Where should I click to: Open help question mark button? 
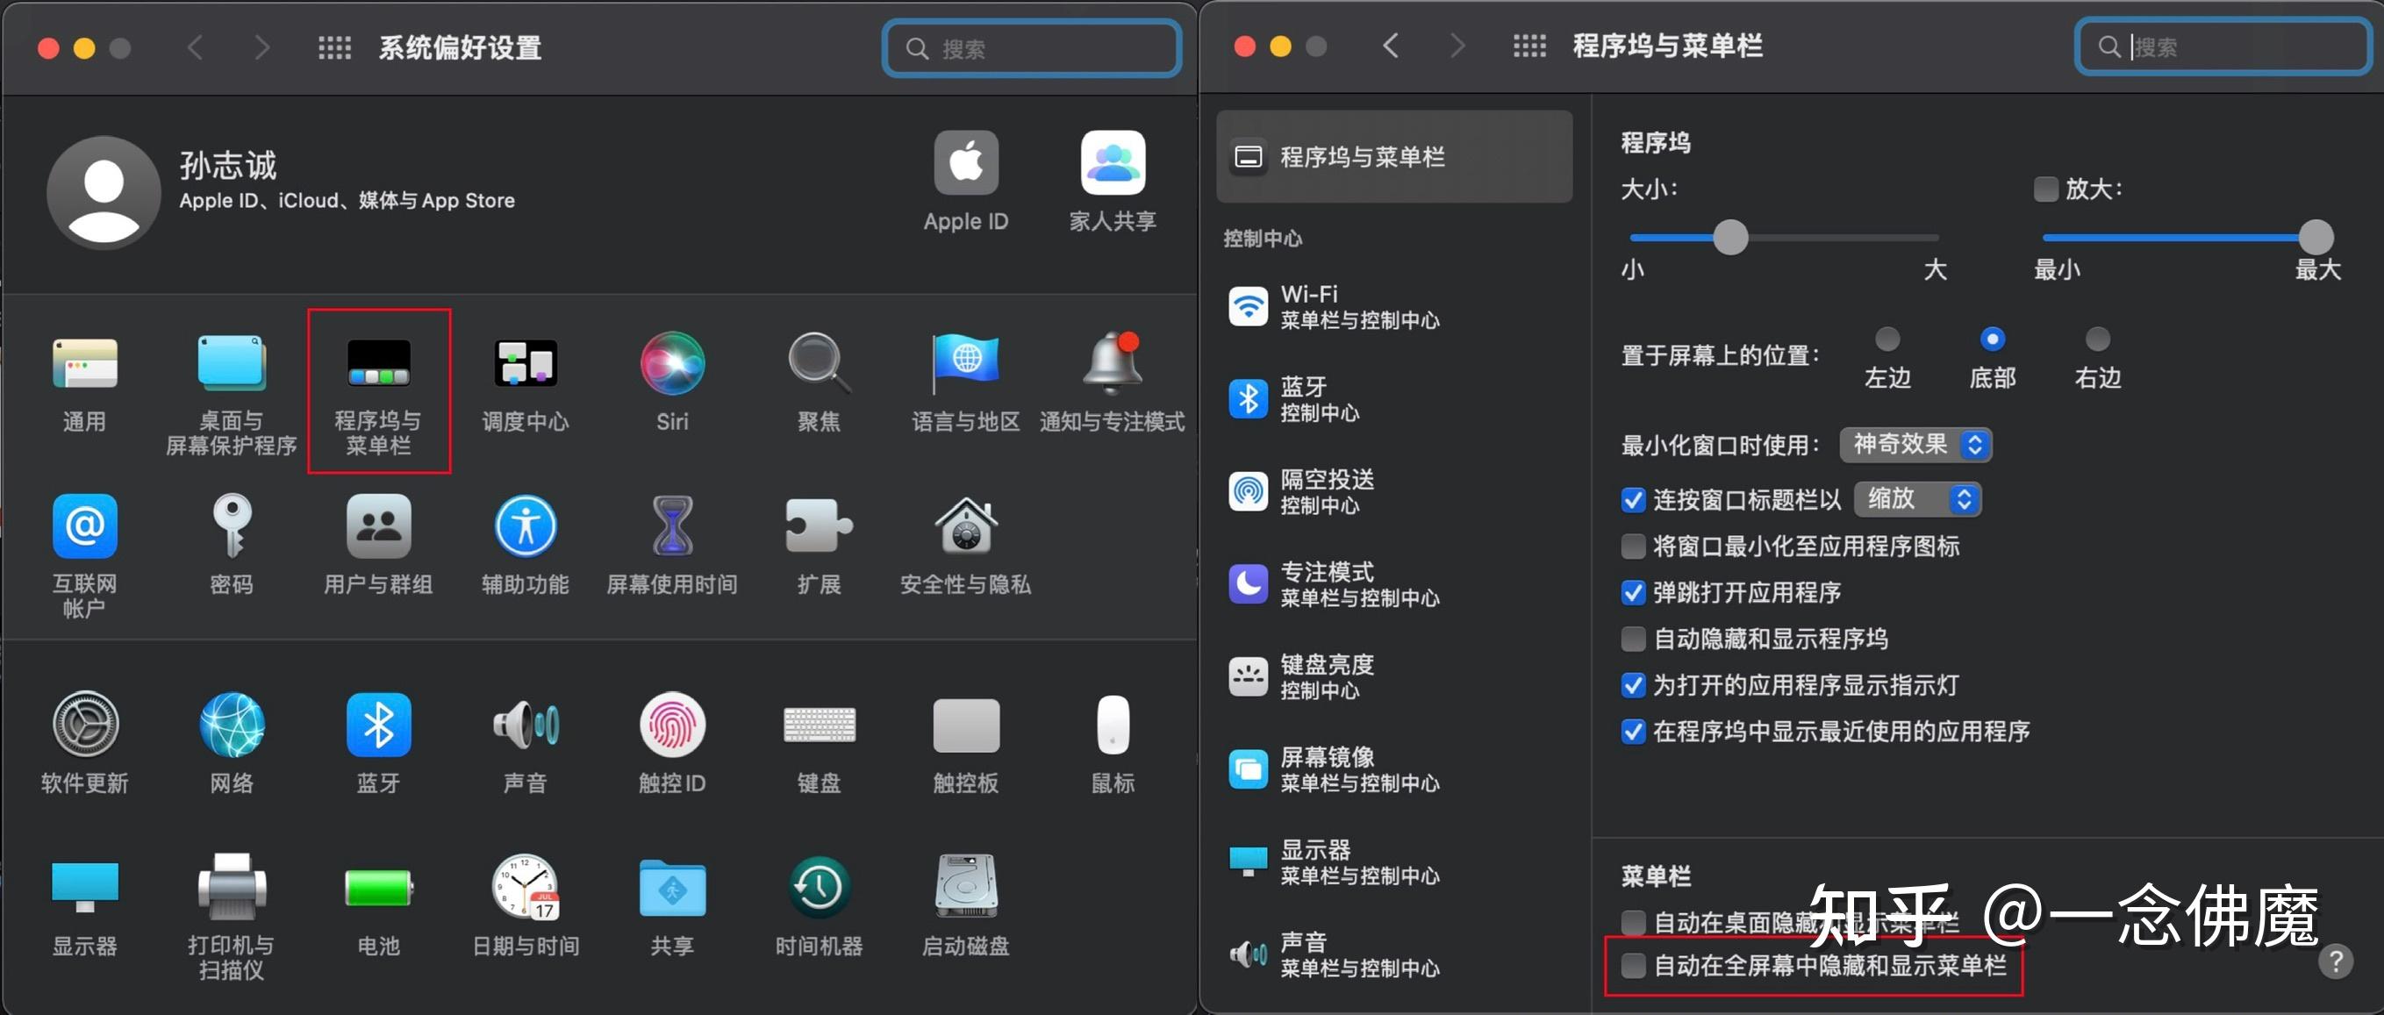pos(2335,961)
